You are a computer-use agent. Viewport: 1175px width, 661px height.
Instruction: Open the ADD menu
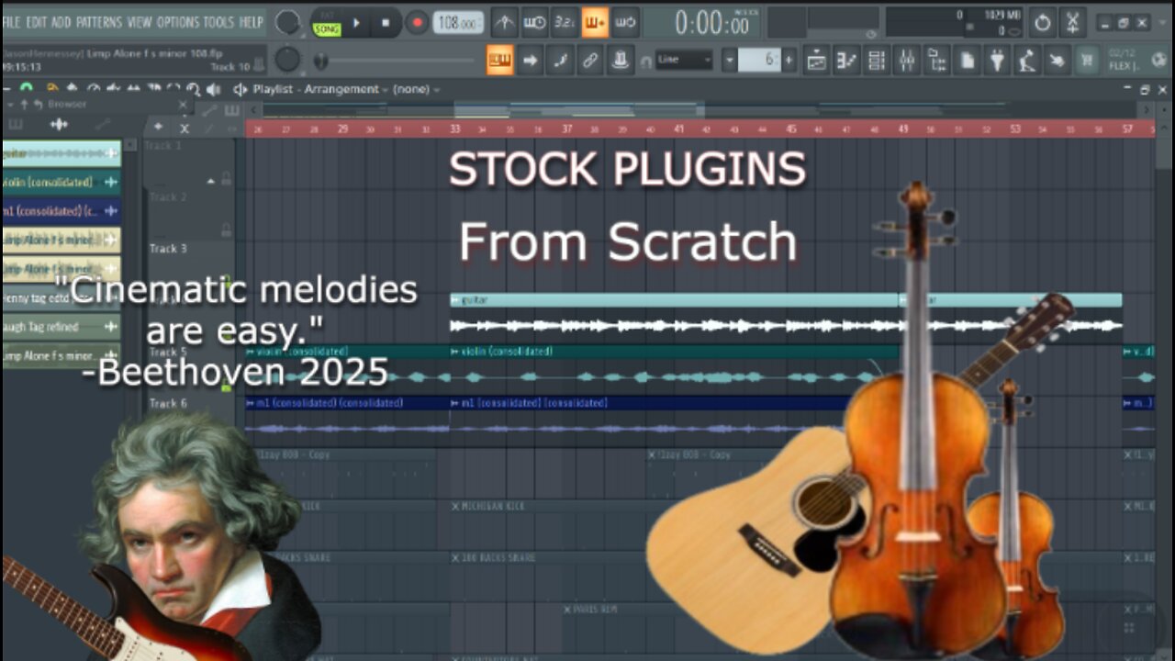click(61, 21)
